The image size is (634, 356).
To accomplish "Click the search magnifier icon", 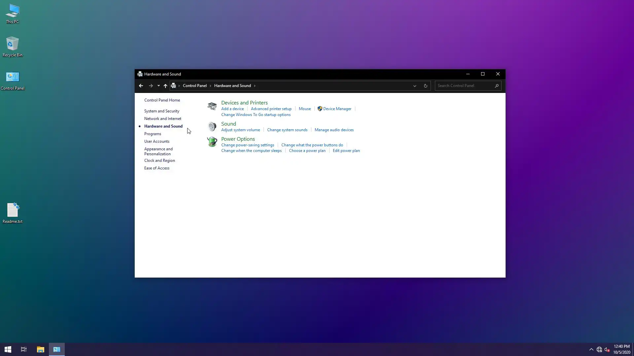I will (x=497, y=86).
